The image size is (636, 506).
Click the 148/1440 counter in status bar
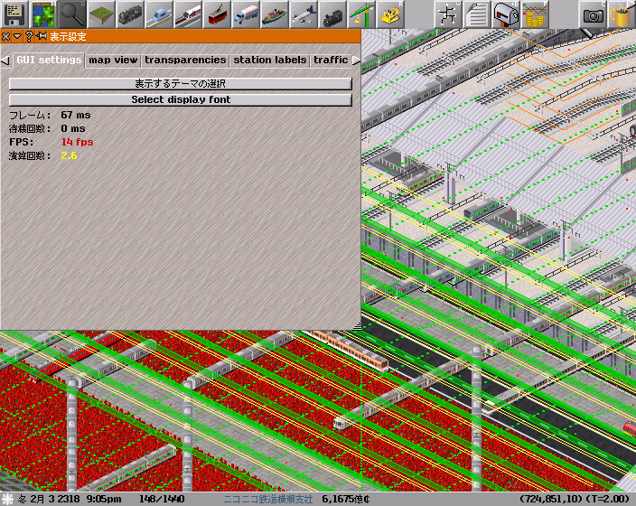pyautogui.click(x=162, y=499)
